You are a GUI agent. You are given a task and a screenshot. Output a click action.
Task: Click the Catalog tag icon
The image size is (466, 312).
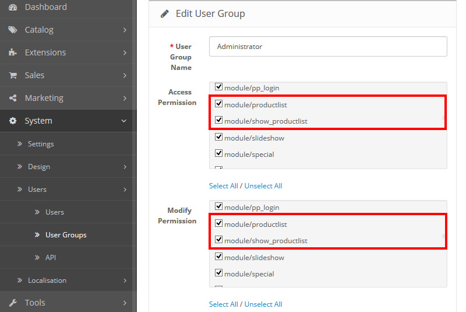pyautogui.click(x=13, y=30)
